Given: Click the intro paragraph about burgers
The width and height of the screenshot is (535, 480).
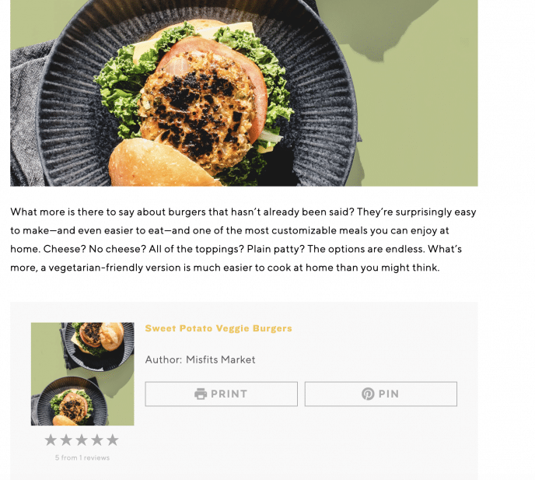Looking at the screenshot, I should pyautogui.click(x=243, y=240).
